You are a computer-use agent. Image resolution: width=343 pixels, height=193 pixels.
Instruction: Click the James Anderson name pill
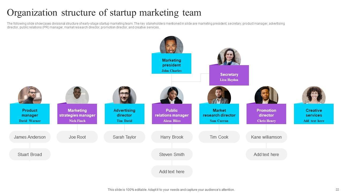tap(30, 137)
